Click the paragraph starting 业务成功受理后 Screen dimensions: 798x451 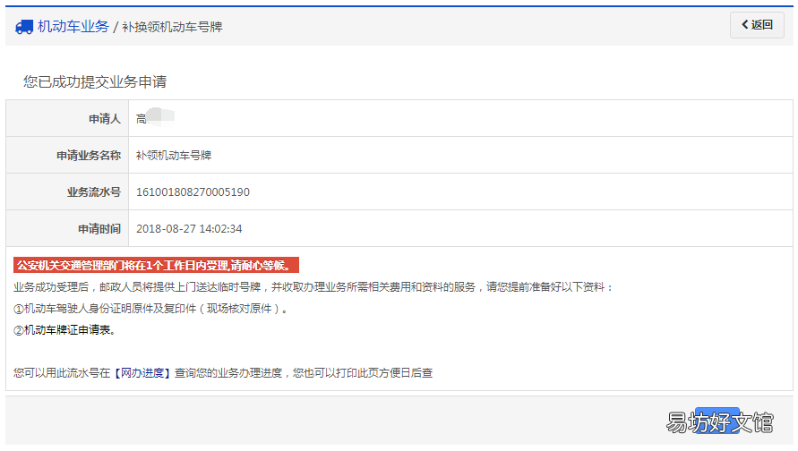tap(313, 287)
